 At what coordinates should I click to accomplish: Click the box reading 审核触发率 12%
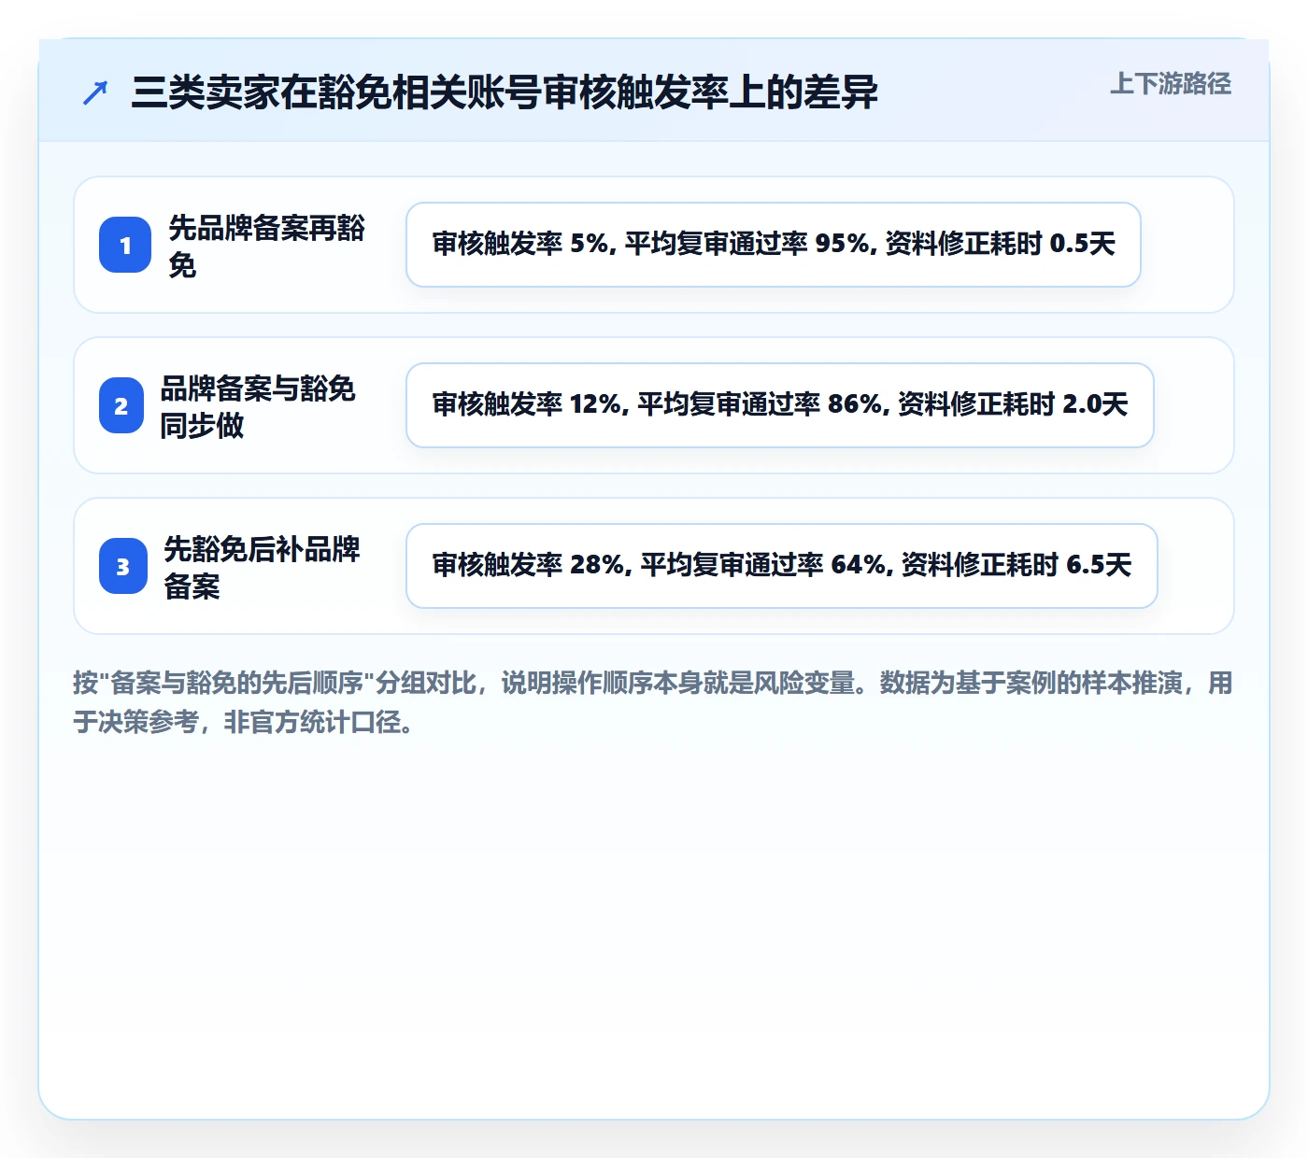[x=780, y=405]
